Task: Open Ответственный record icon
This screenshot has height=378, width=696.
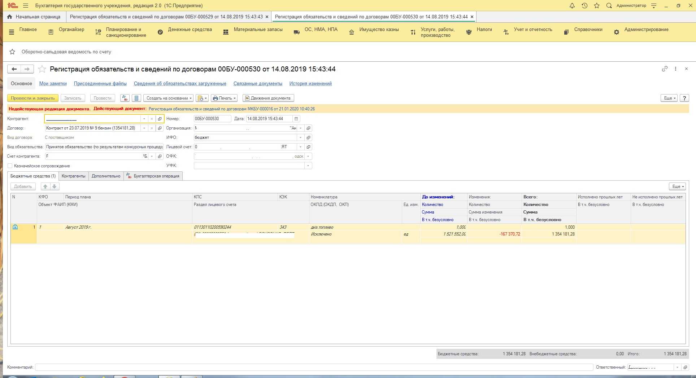Action: point(685,367)
